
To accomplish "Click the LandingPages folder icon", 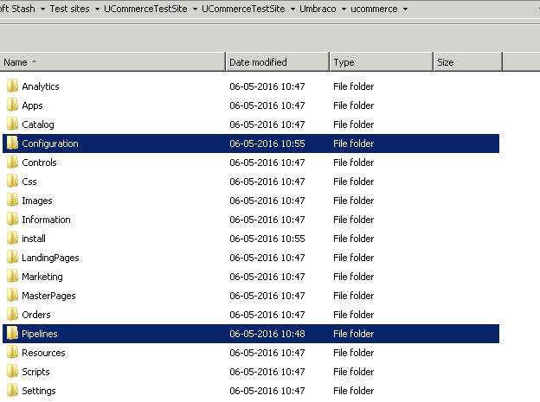I will click(x=12, y=258).
